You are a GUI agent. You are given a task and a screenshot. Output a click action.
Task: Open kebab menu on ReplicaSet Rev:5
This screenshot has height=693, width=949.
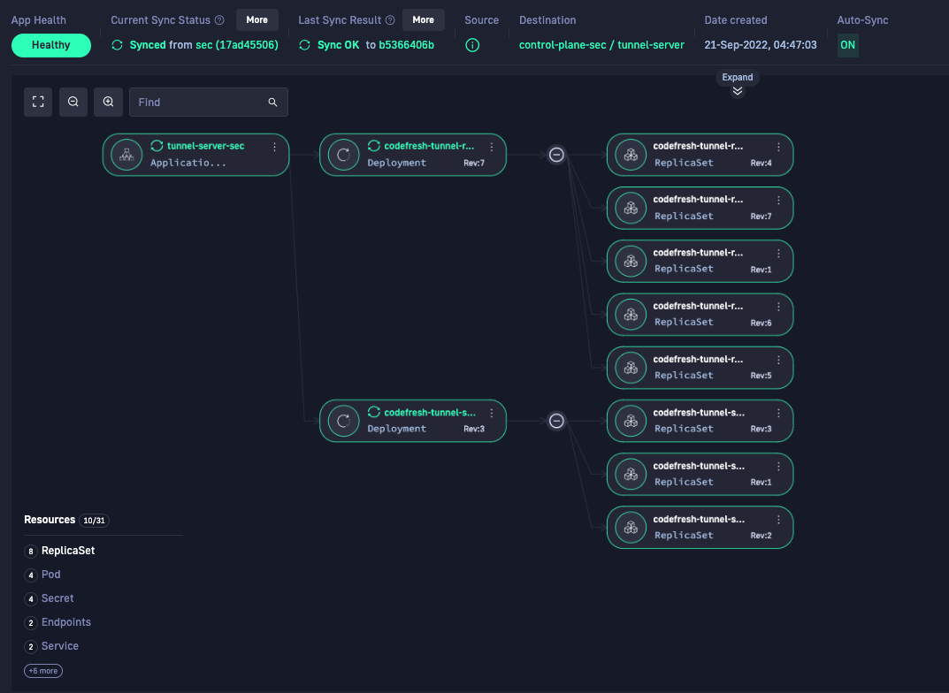[x=778, y=360]
